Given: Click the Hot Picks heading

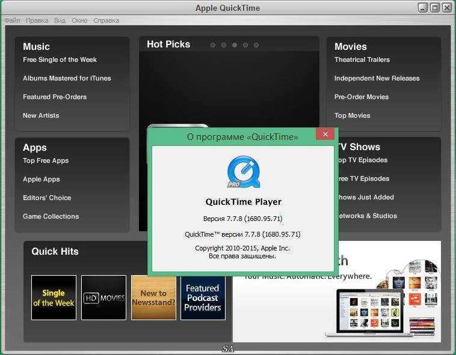Looking at the screenshot, I should click(x=168, y=44).
